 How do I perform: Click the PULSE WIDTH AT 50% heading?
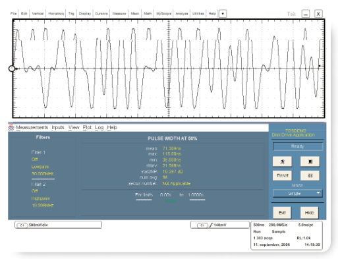[172, 138]
